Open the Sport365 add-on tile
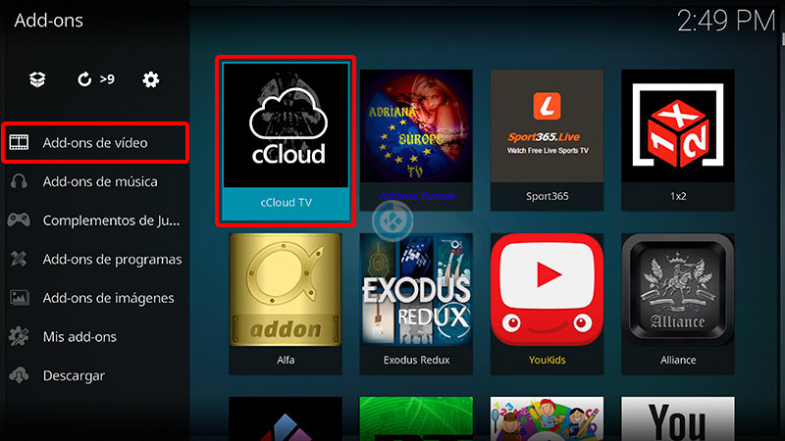785x441 pixels. point(547,140)
